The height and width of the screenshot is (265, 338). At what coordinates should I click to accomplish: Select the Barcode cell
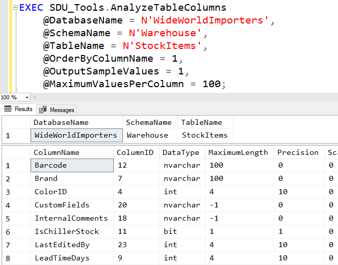pos(72,166)
